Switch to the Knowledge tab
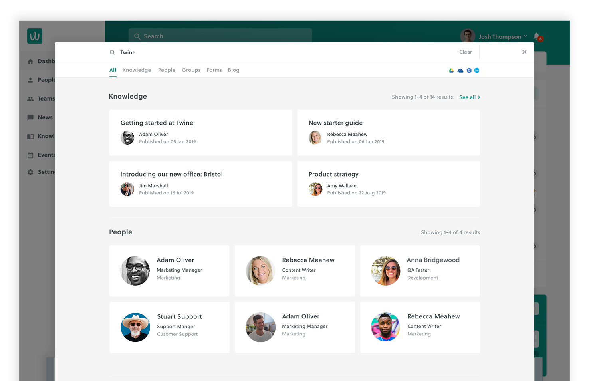589x381 pixels. point(137,70)
